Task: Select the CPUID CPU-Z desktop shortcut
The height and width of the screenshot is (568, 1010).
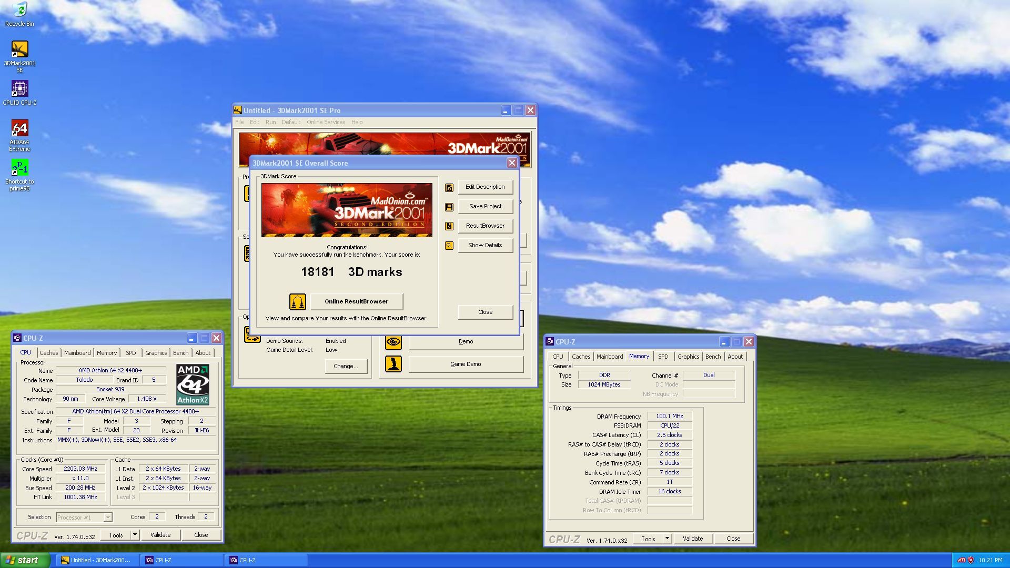Action: pos(19,93)
